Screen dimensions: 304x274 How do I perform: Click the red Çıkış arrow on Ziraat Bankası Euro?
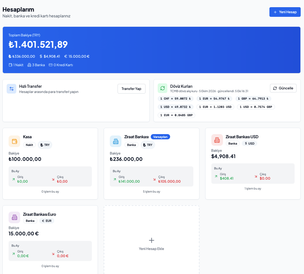click(53, 254)
